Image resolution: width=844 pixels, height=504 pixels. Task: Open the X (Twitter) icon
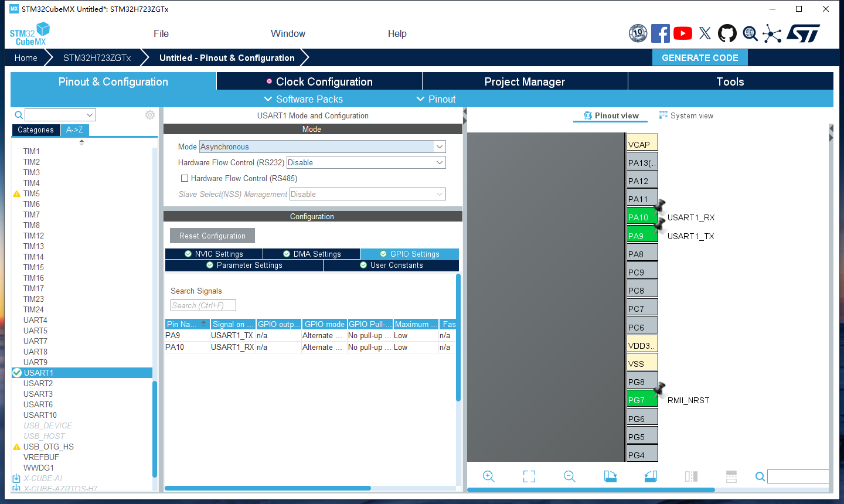(x=705, y=33)
